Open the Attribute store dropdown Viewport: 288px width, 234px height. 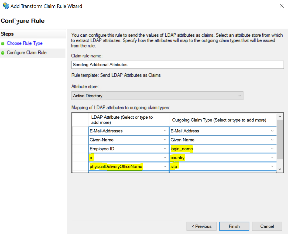coord(157,96)
